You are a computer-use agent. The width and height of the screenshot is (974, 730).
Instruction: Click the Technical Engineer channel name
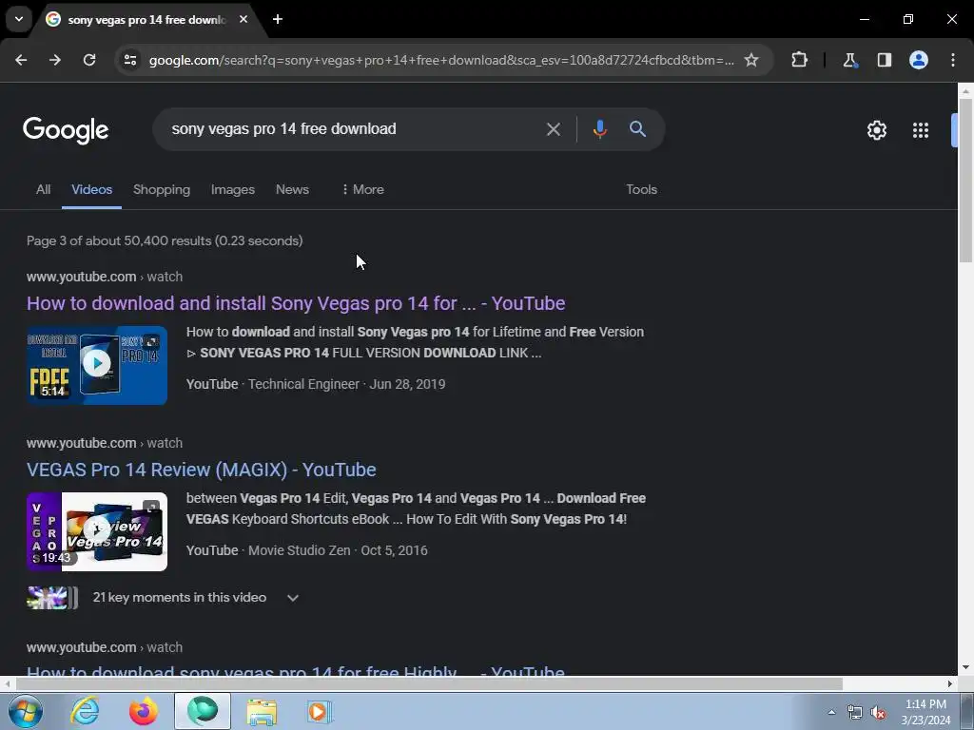tap(303, 384)
